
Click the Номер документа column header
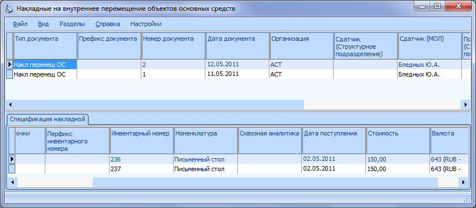coord(174,46)
